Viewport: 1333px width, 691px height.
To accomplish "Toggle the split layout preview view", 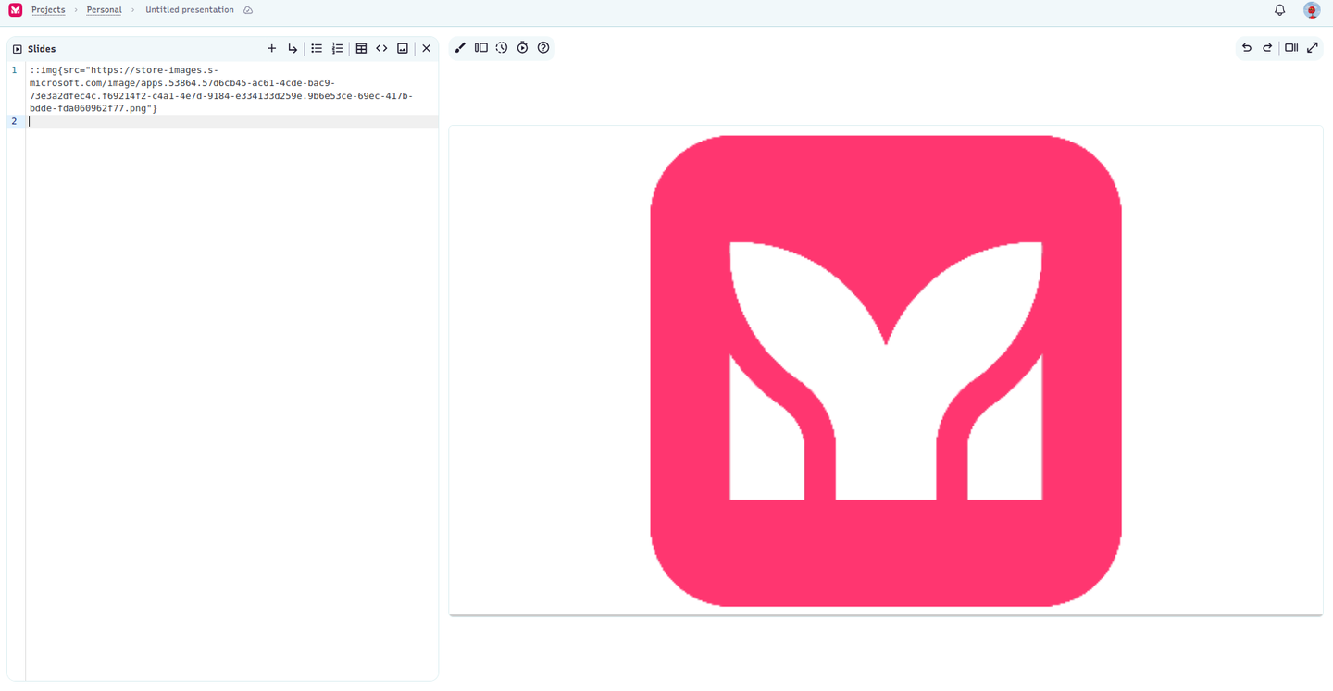I will tap(480, 47).
